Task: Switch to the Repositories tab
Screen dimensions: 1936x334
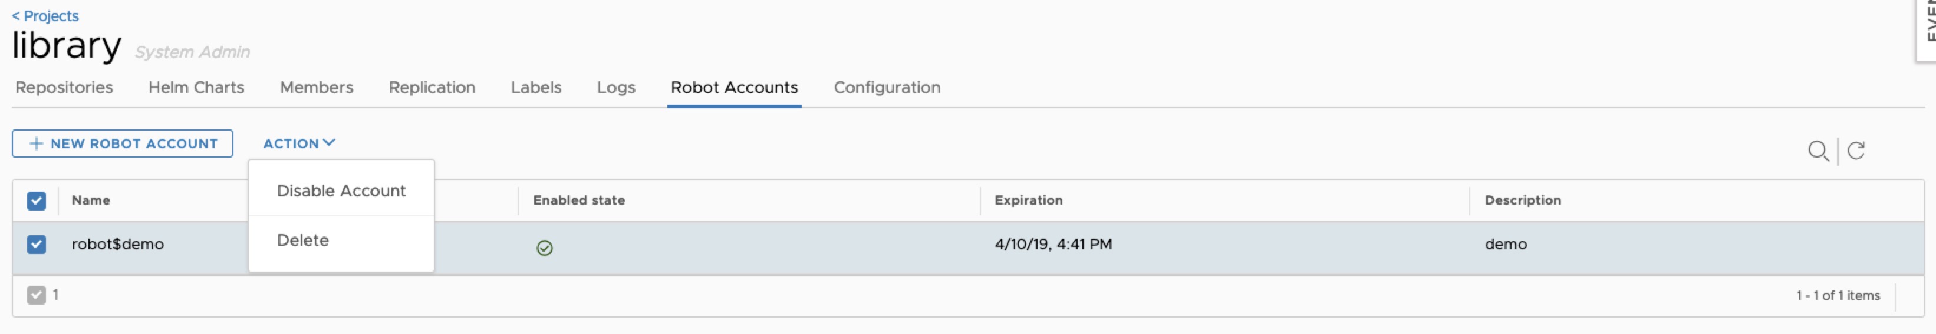Action: [64, 88]
